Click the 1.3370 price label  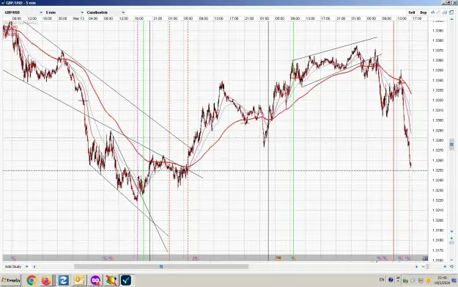click(437, 51)
